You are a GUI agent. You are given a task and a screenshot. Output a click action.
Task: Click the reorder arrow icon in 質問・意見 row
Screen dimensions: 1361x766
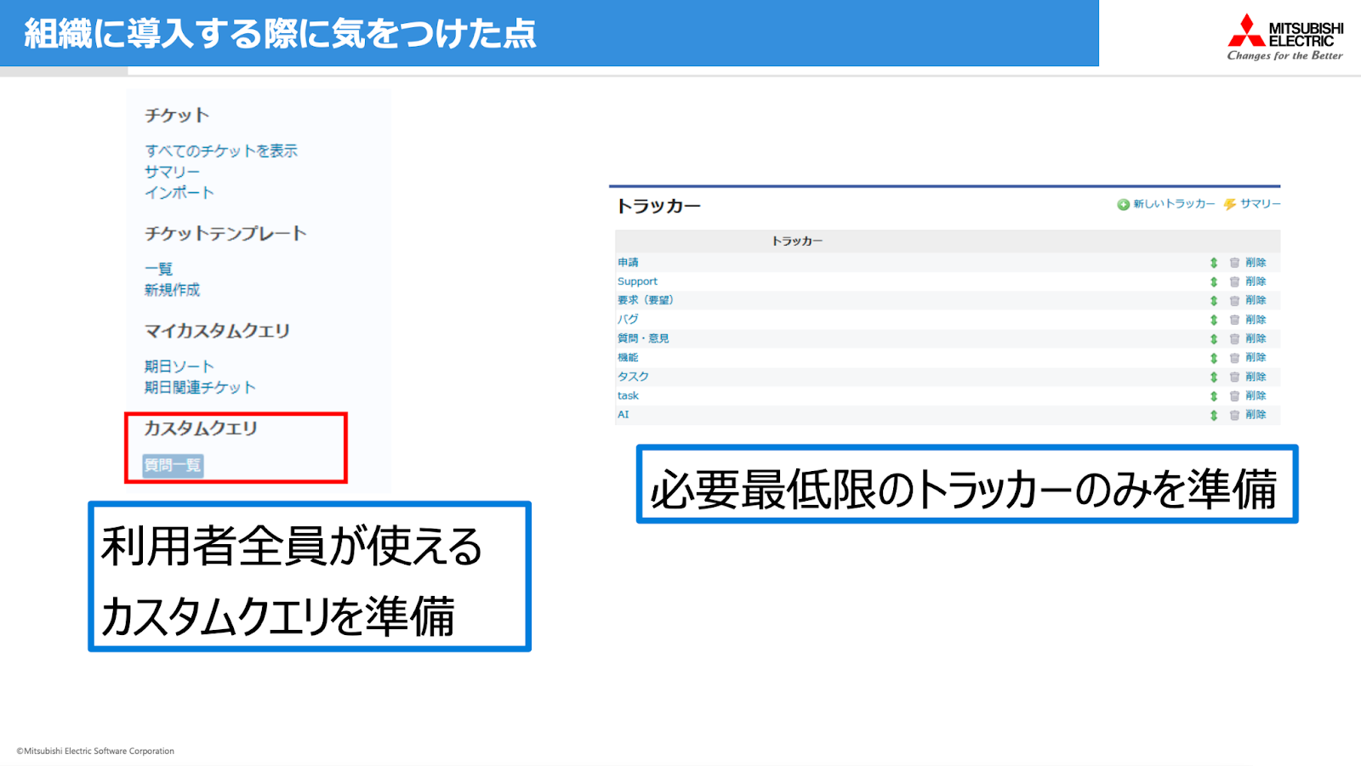pos(1214,338)
